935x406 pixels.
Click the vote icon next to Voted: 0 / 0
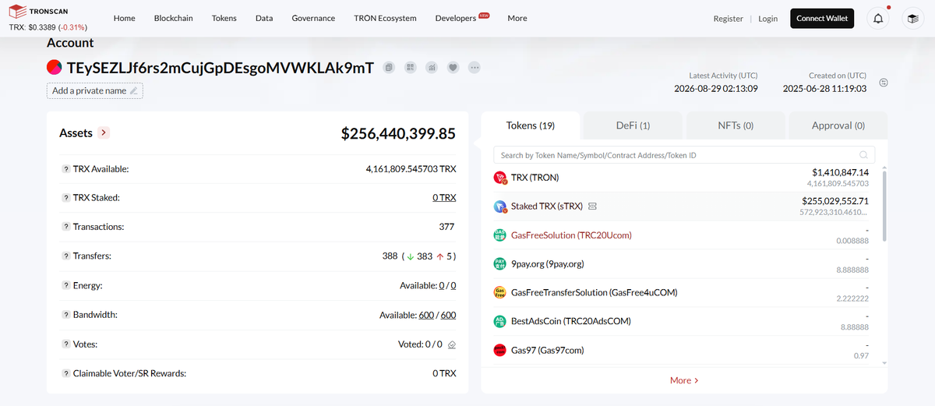452,344
